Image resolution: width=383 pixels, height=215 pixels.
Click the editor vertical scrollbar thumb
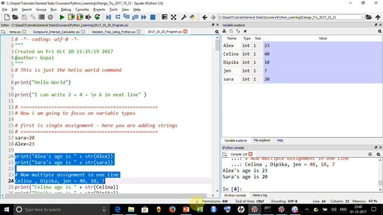pos(217,45)
